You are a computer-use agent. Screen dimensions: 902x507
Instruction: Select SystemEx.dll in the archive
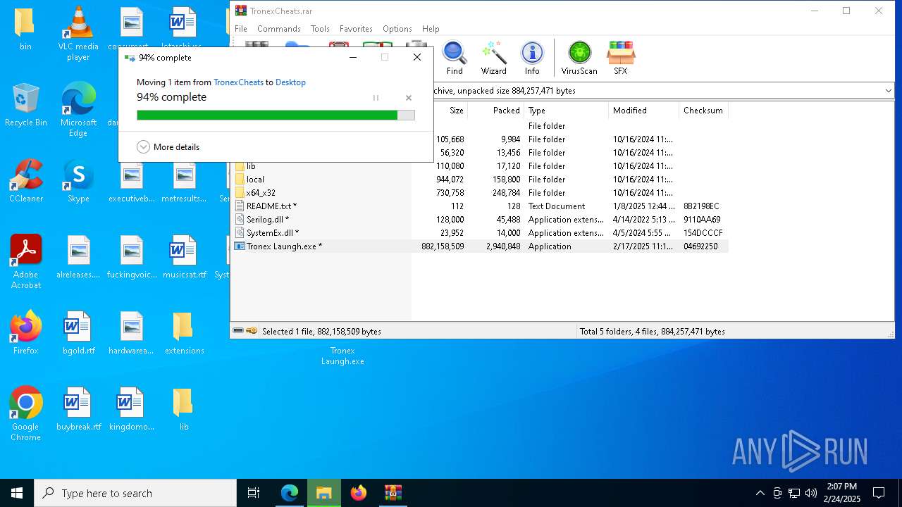tap(272, 233)
